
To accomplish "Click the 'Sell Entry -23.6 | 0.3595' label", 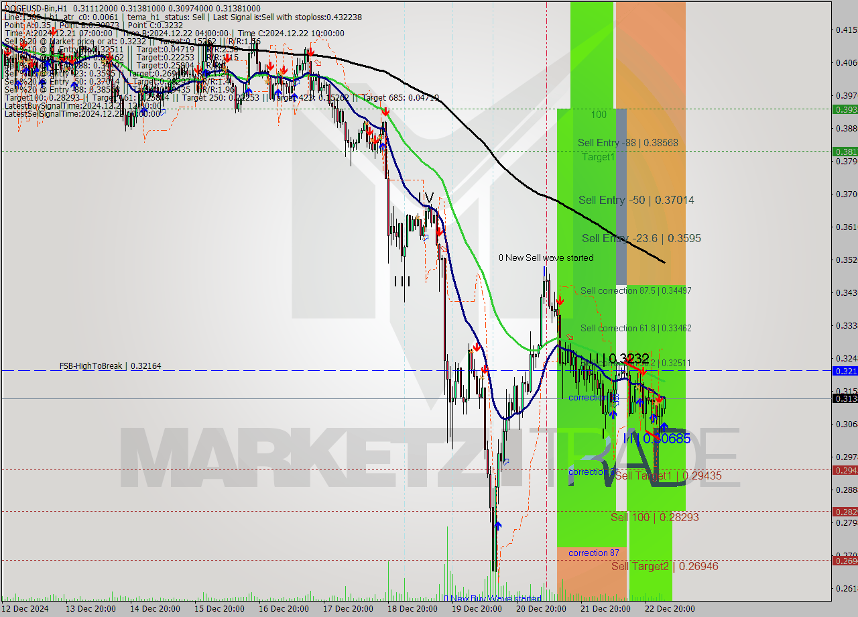I will (x=641, y=238).
